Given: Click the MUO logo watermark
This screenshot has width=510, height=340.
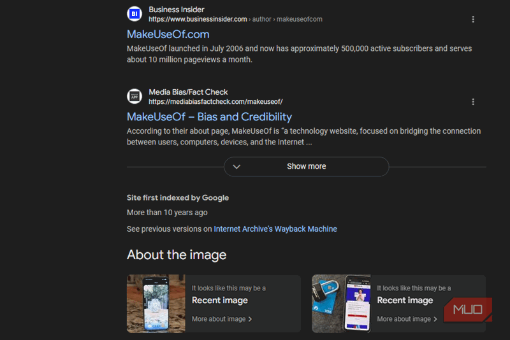Looking at the screenshot, I should point(469,310).
